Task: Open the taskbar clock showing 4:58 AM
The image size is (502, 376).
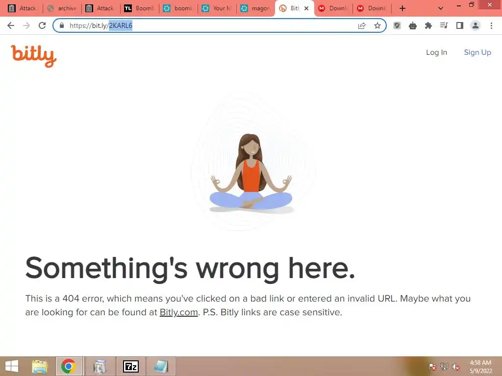Action: pos(480,367)
